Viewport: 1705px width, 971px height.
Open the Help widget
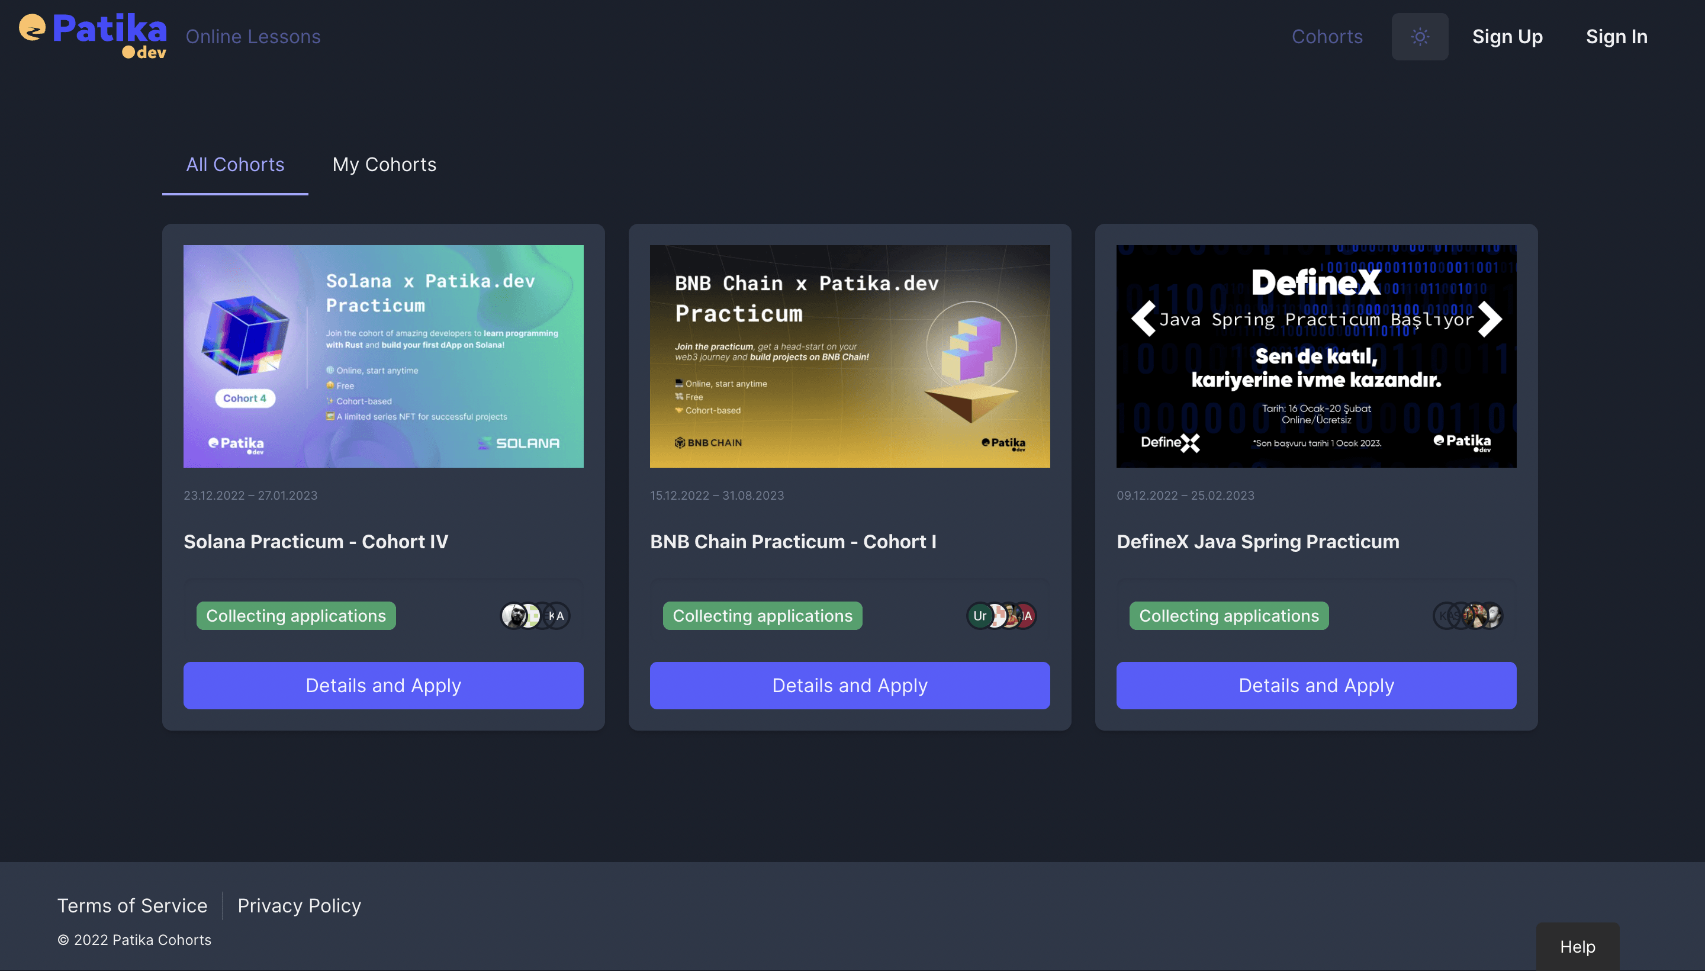1577,946
